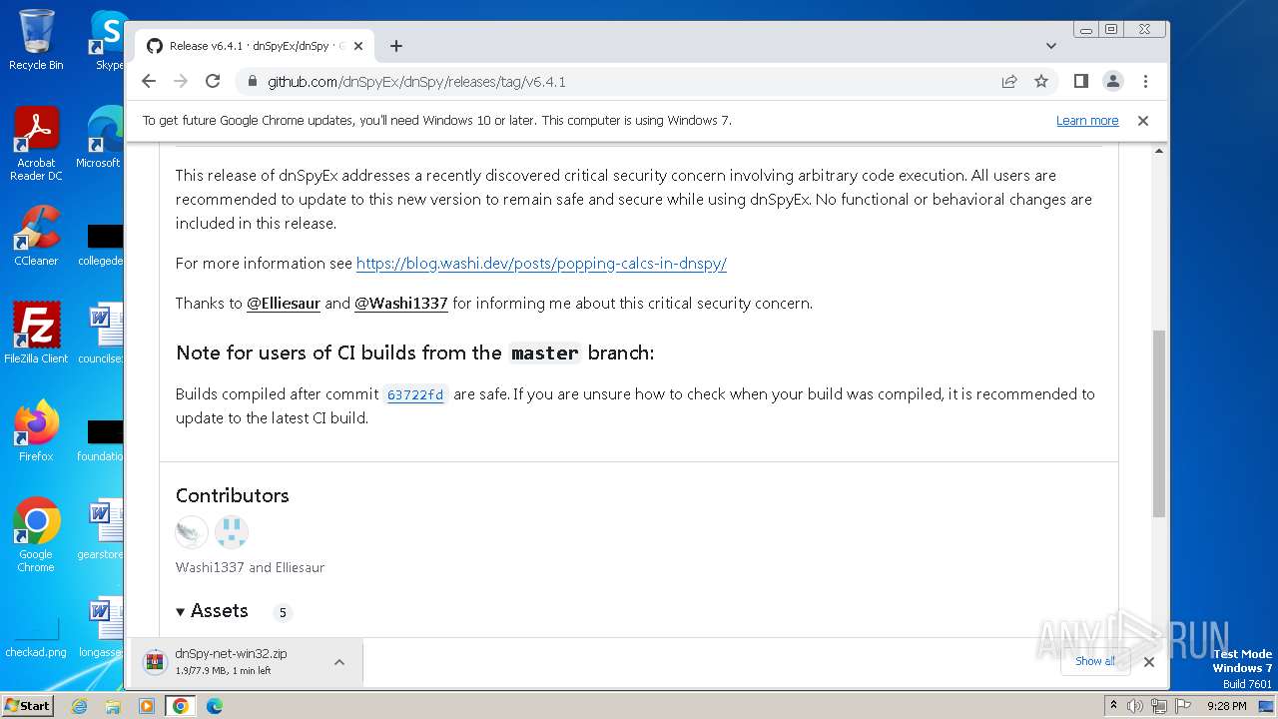Dismiss the Chrome update notification bar
The image size is (1278, 719).
coord(1143,121)
